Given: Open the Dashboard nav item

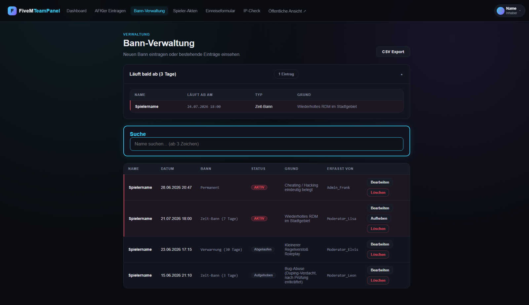Looking at the screenshot, I should coord(76,11).
